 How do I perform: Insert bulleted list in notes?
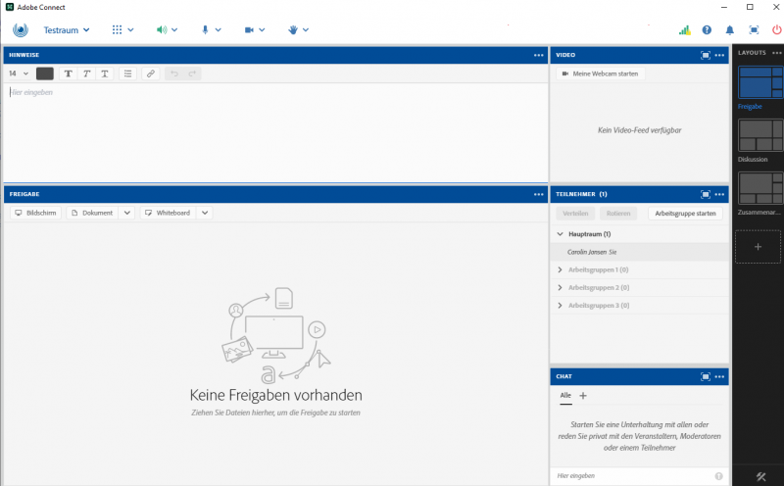click(x=128, y=73)
